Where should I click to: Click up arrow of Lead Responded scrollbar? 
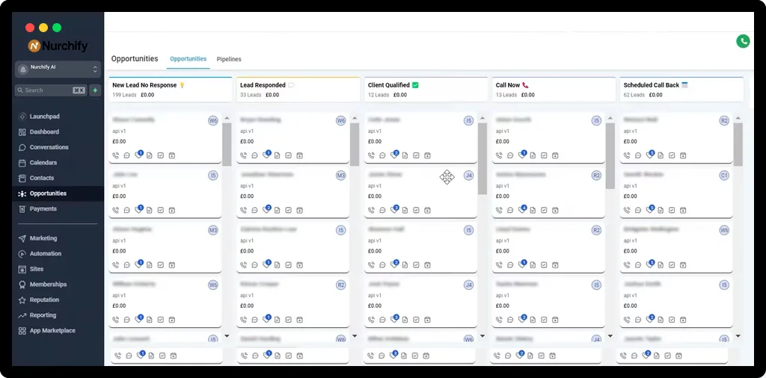(x=355, y=118)
